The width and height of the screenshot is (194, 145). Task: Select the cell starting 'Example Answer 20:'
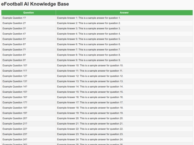tap(124, 119)
